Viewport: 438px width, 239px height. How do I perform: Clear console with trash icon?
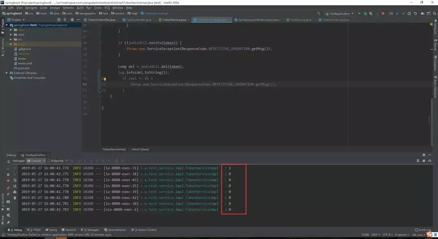point(15,198)
